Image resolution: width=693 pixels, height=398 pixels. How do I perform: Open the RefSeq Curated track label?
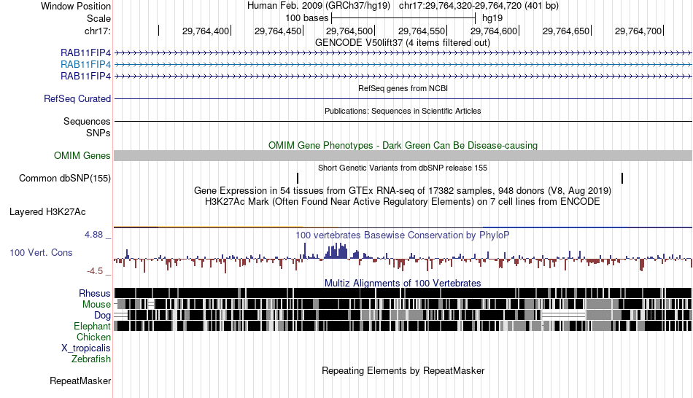click(x=77, y=98)
